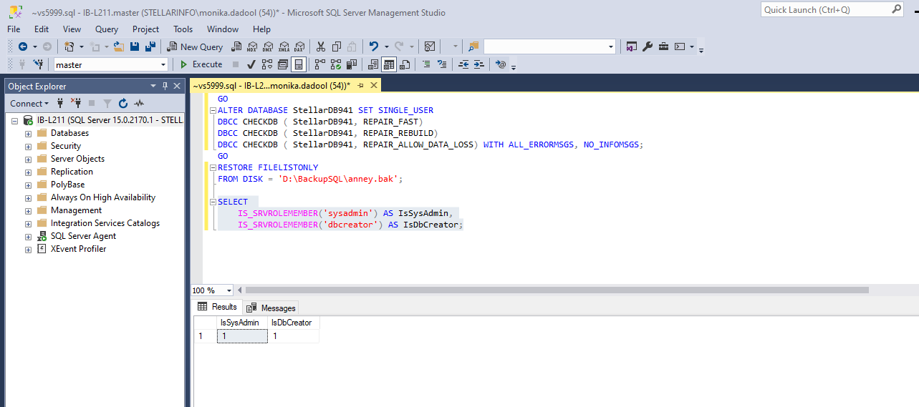Select the Management tree item

coord(76,210)
